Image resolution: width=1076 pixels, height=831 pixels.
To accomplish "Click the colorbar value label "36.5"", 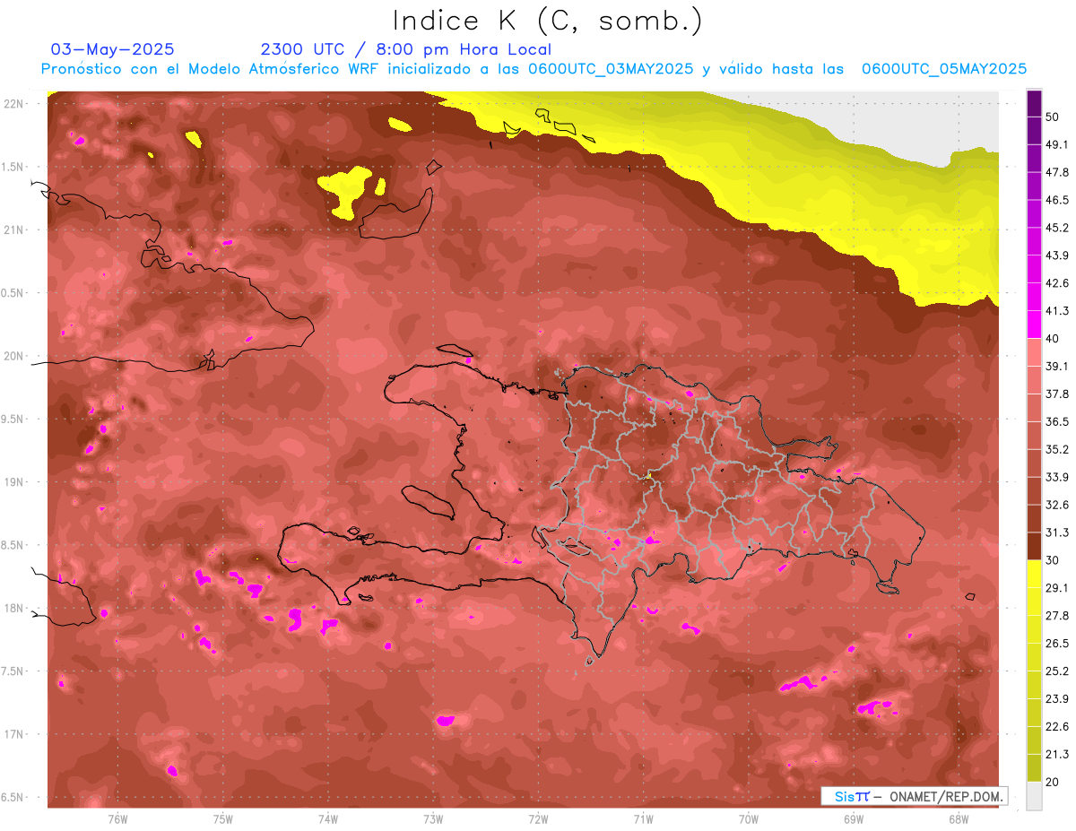I will click(1056, 421).
